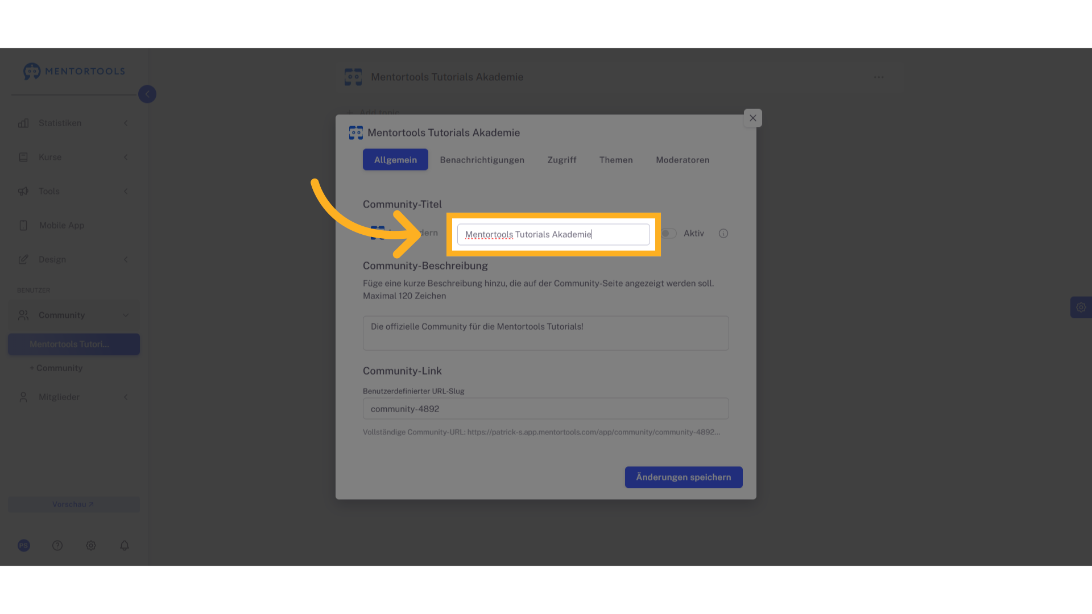Expand the Kurse menu chevron
The image size is (1092, 614).
click(x=126, y=157)
